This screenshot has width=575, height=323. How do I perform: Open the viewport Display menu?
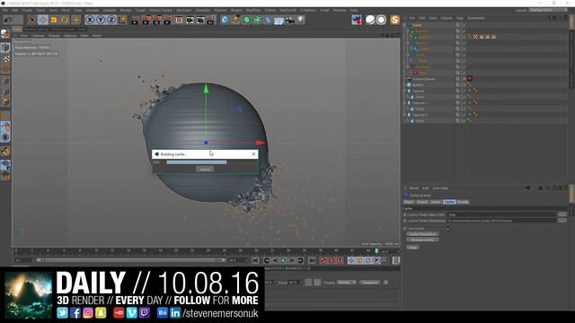pyautogui.click(x=54, y=36)
